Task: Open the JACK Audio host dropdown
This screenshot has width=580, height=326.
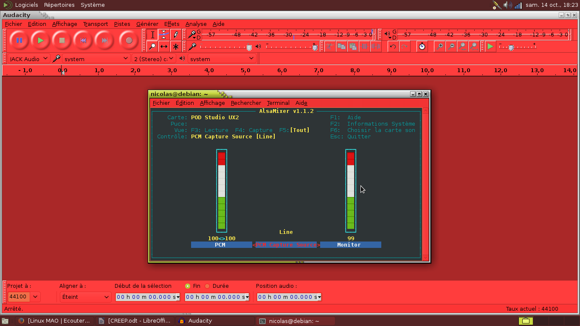Action: [x=29, y=59]
